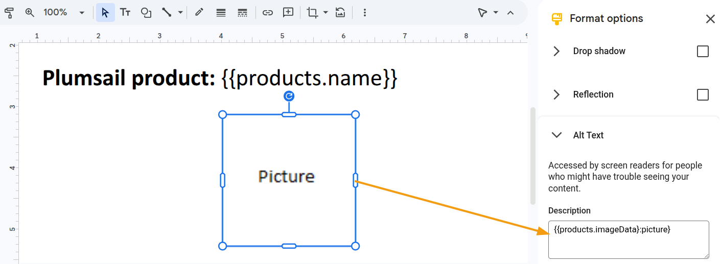Click the bottom-left corner handle of the picture
The height and width of the screenshot is (264, 721).
(222, 246)
